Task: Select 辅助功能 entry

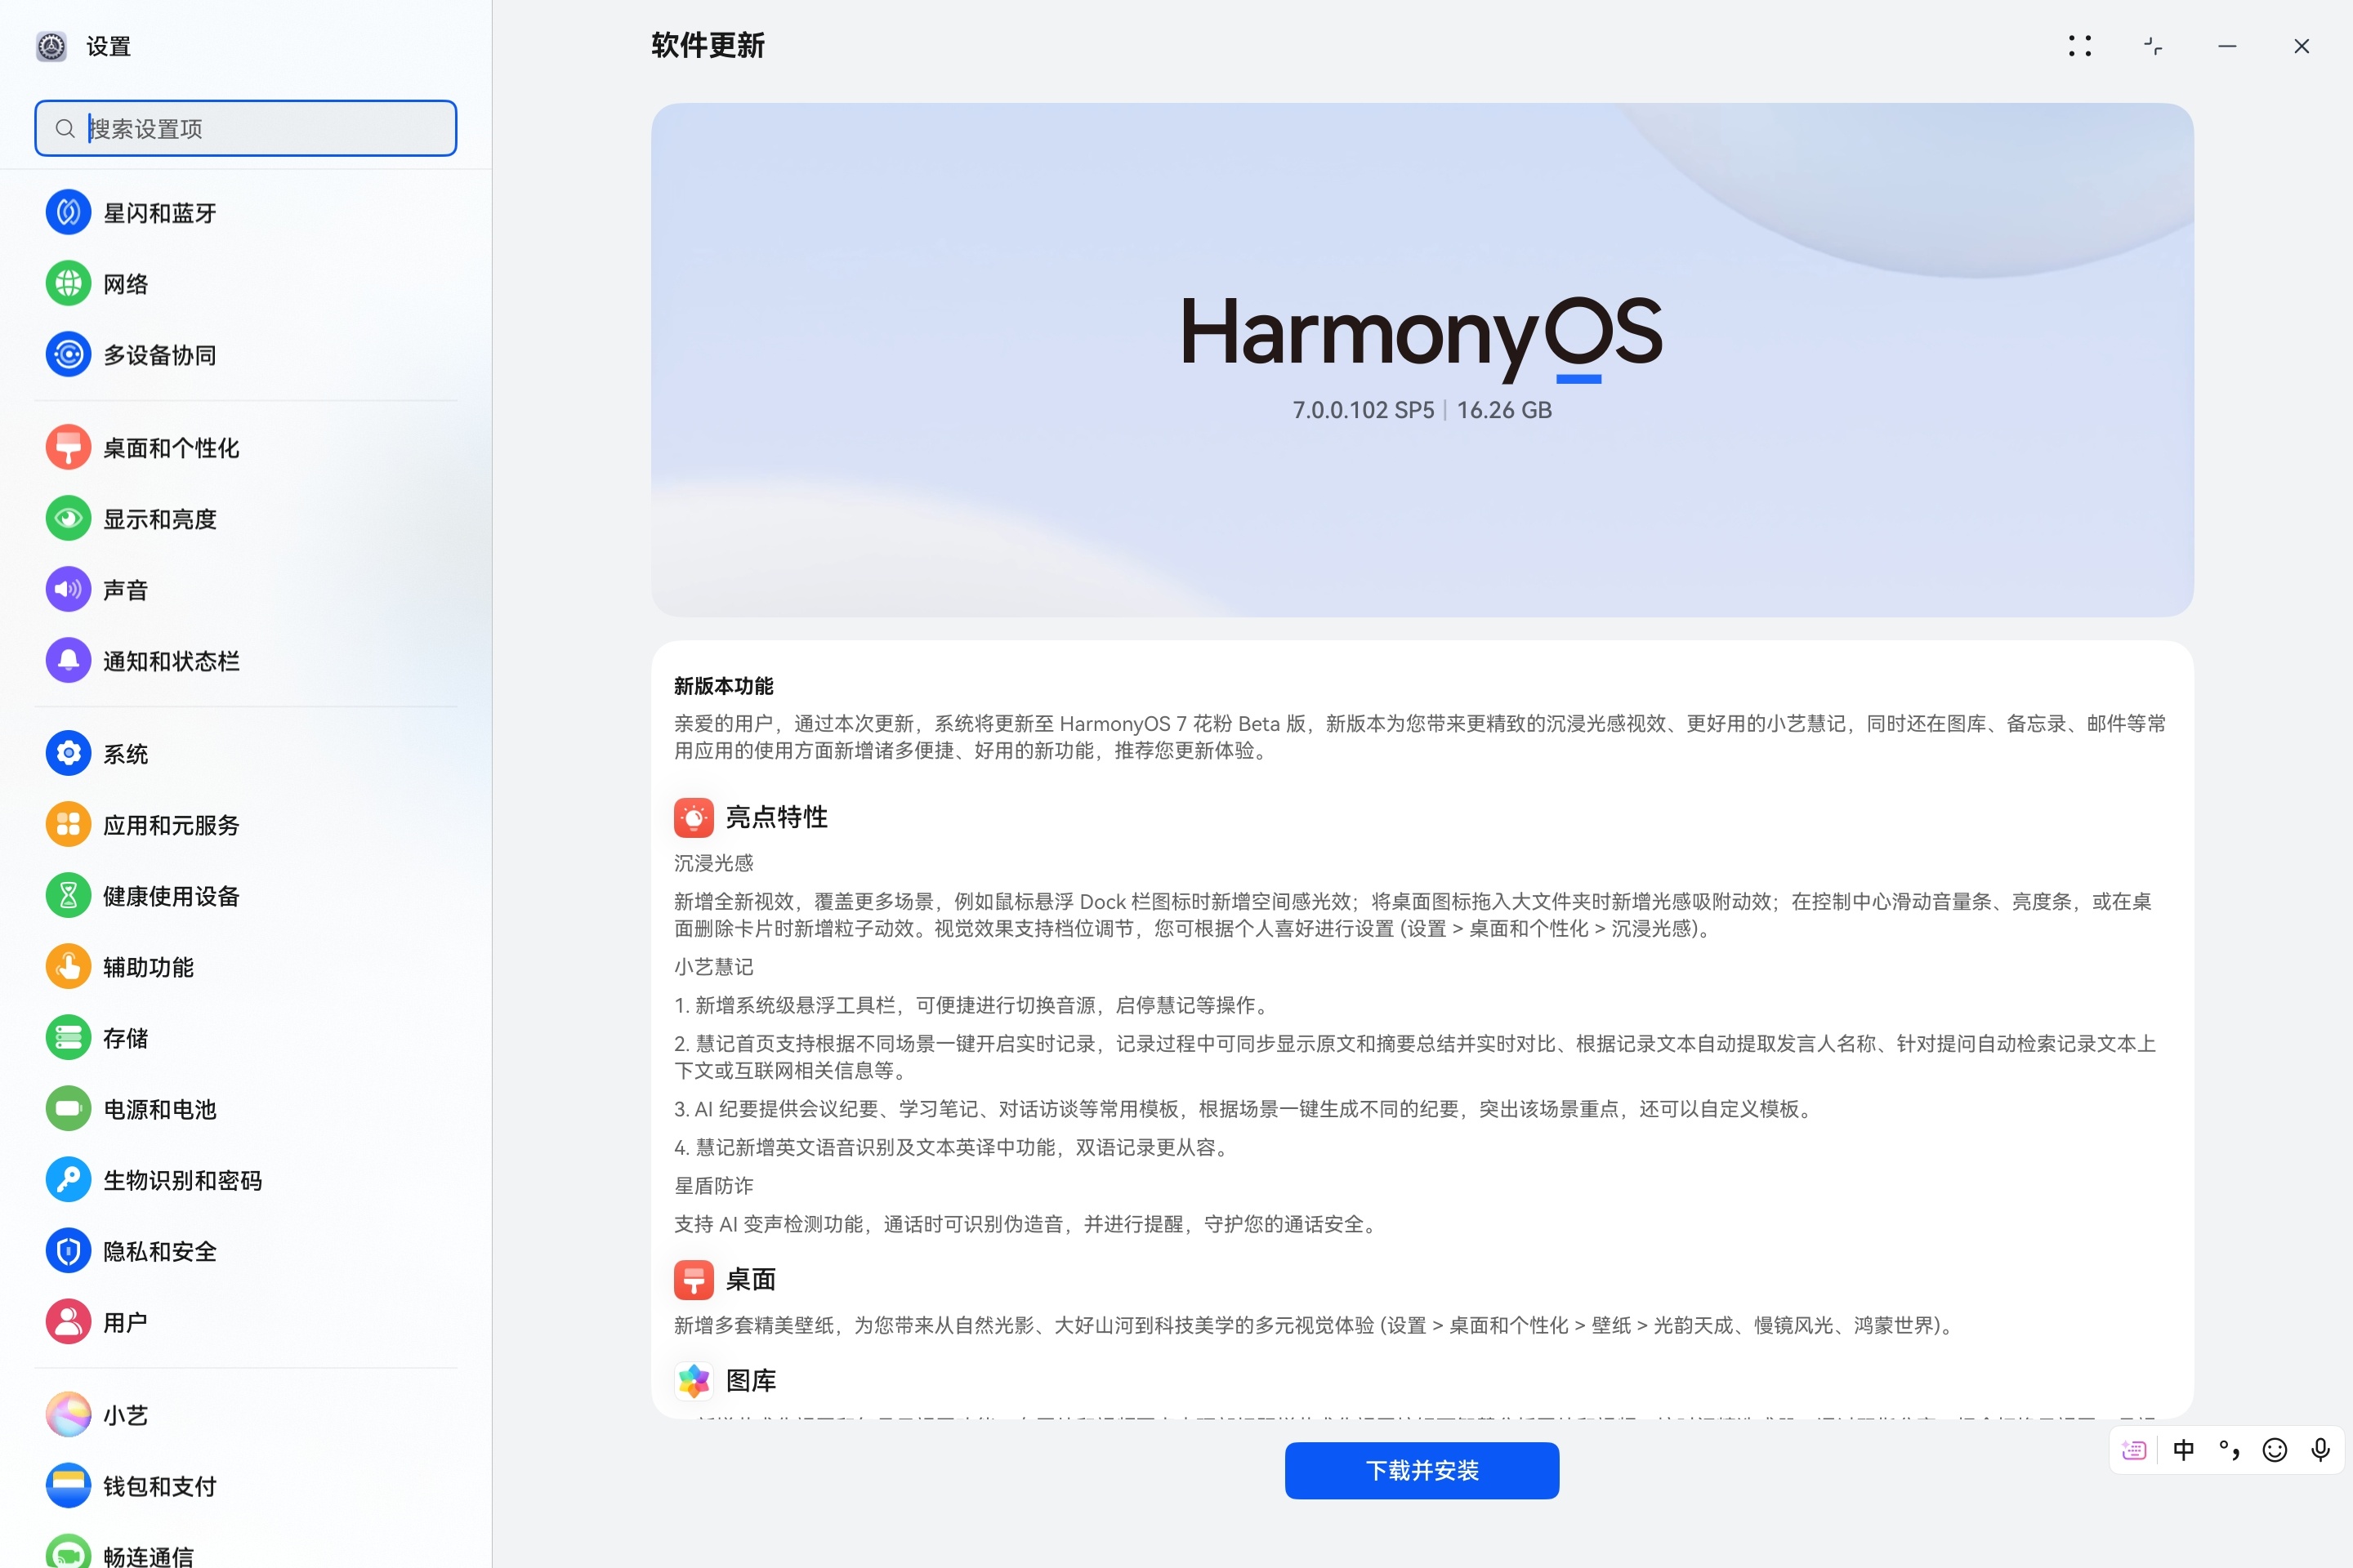Action: pyautogui.click(x=246, y=967)
